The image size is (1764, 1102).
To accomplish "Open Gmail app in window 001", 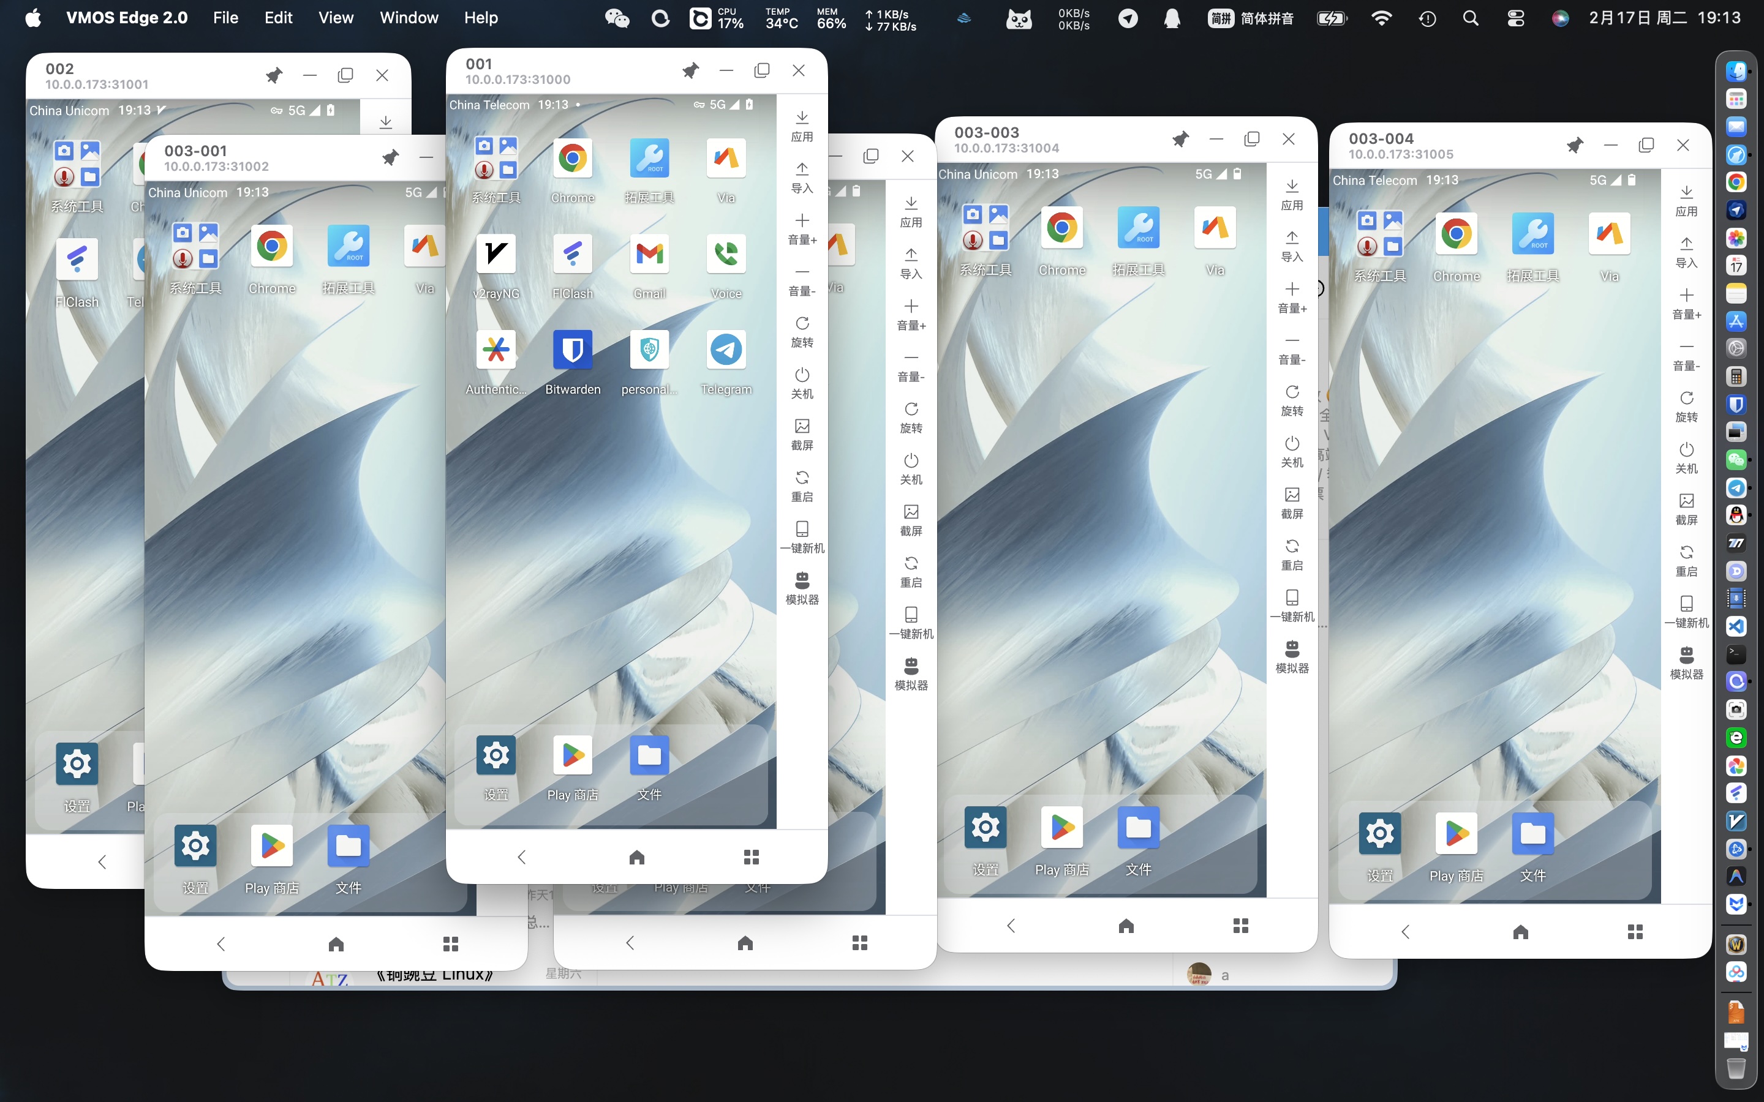I will coord(649,254).
